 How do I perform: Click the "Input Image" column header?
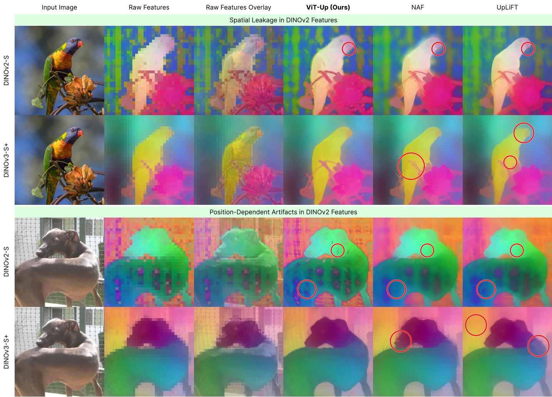point(59,7)
